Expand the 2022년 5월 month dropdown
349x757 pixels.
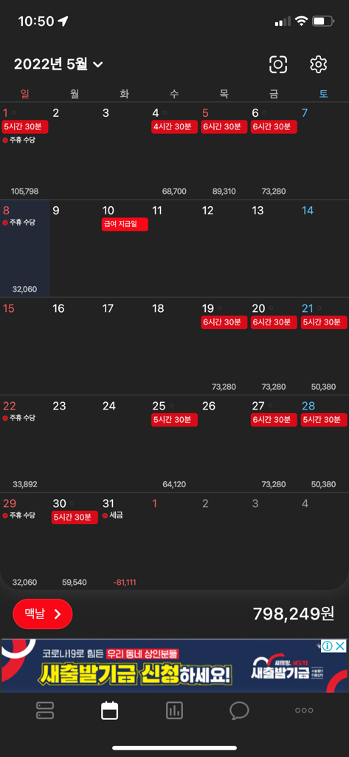[58, 64]
